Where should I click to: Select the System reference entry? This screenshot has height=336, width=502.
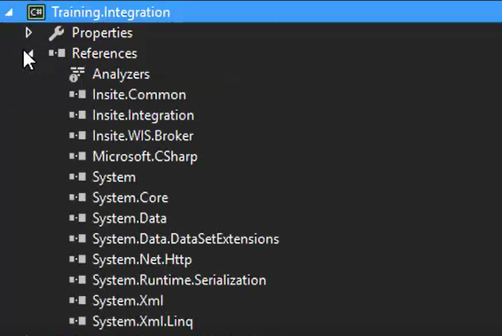coord(114,177)
